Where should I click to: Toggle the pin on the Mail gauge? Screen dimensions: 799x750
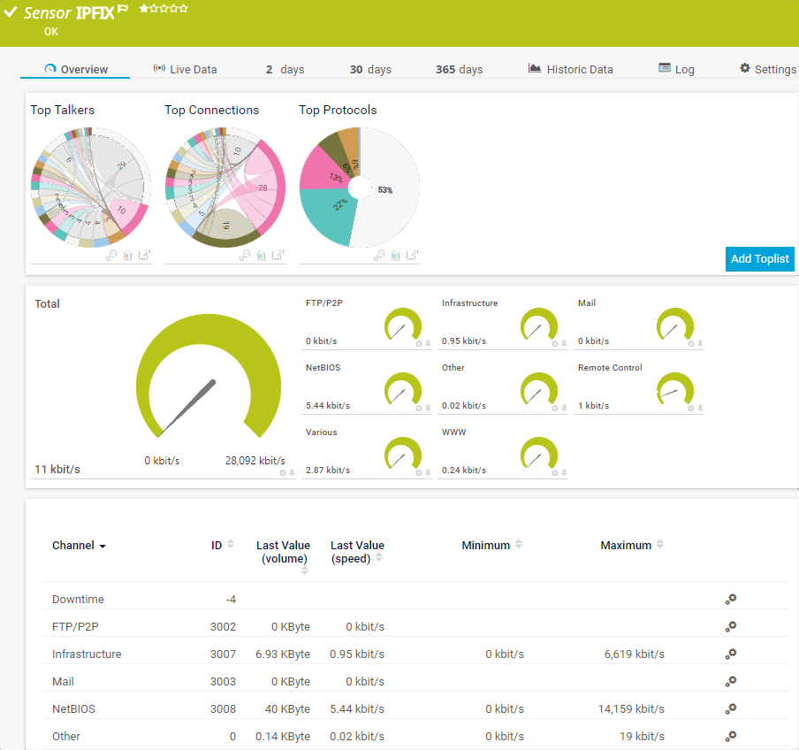pyautogui.click(x=700, y=343)
